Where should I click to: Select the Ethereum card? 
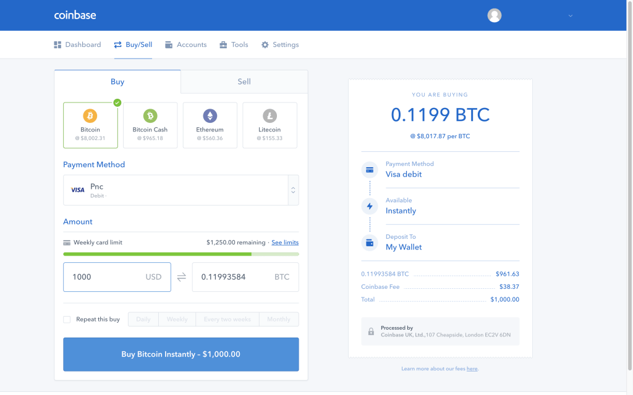[x=210, y=125]
